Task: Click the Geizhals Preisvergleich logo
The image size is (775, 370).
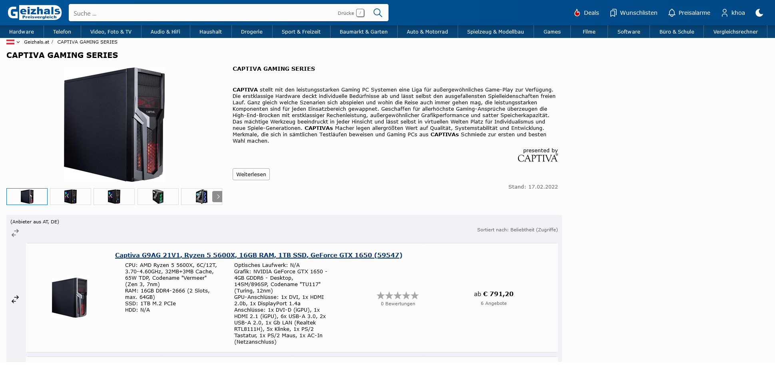Action: [x=35, y=12]
